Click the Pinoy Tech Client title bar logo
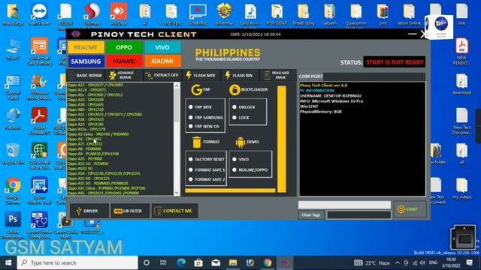The height and width of the screenshot is (270, 481). tap(76, 34)
